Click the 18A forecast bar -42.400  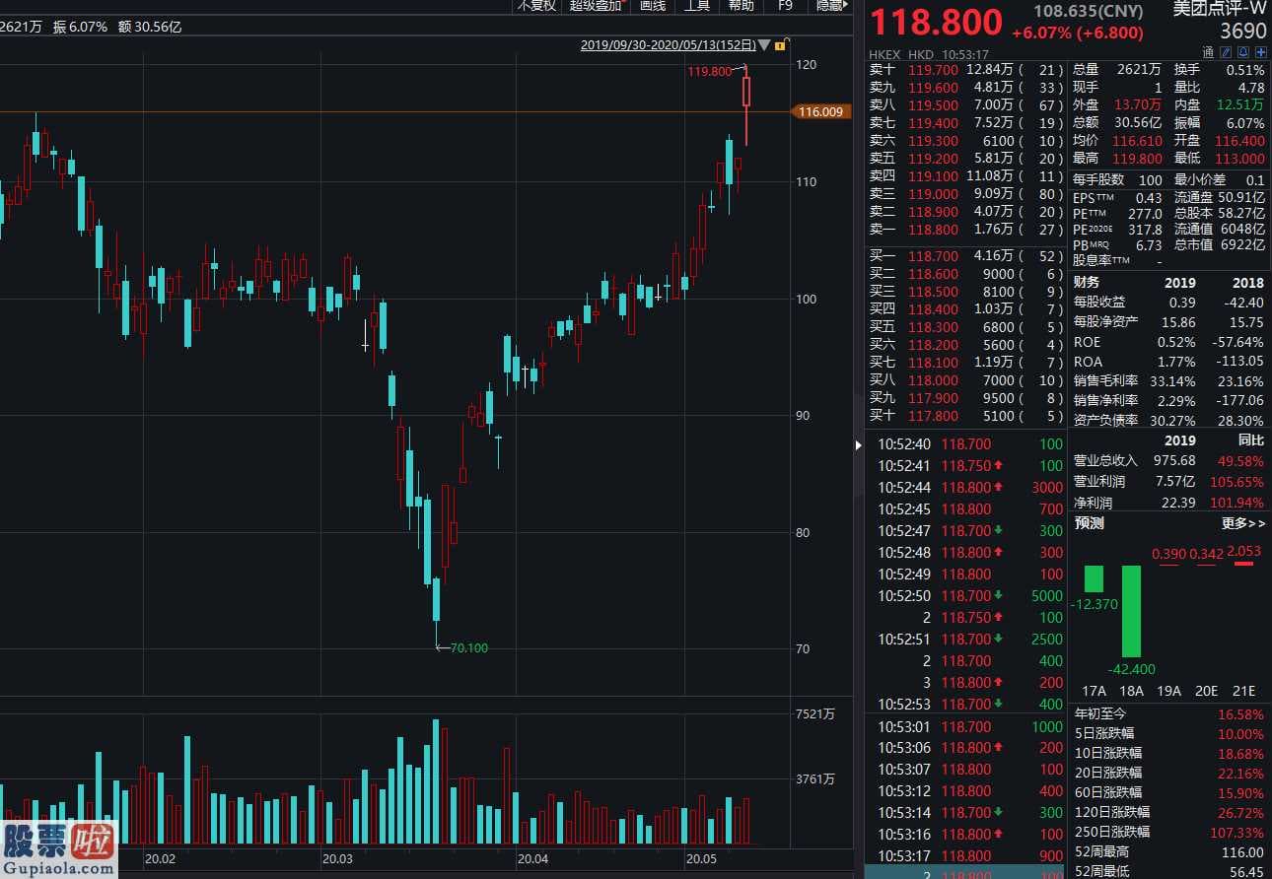pos(1131,611)
